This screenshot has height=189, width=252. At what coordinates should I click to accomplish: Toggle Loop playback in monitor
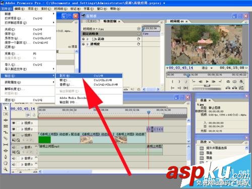click(x=228, y=82)
